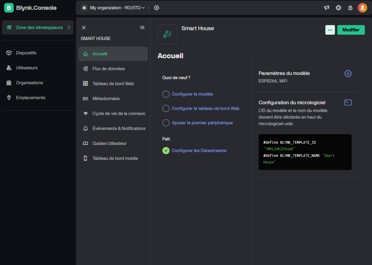Open Tableau de bord mobile section
Image resolution: width=372 pixels, height=265 pixels.
pyautogui.click(x=113, y=158)
